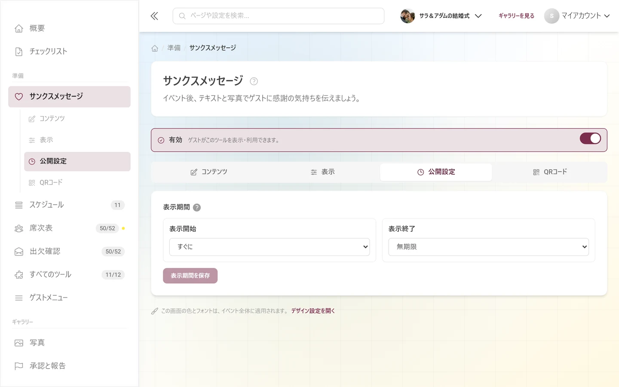Click help icon beside サンクスメッセージ title
Image resolution: width=619 pixels, height=387 pixels.
[254, 81]
